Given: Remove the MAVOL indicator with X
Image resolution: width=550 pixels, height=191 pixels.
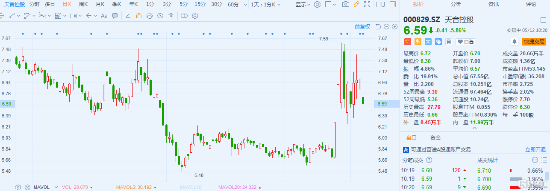Looking at the screenshot, I should click(x=27, y=187).
